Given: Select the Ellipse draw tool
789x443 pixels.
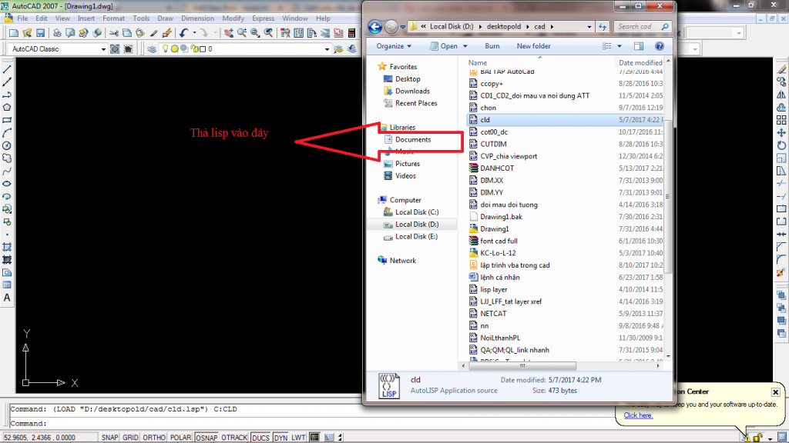Looking at the screenshot, I should (x=7, y=184).
